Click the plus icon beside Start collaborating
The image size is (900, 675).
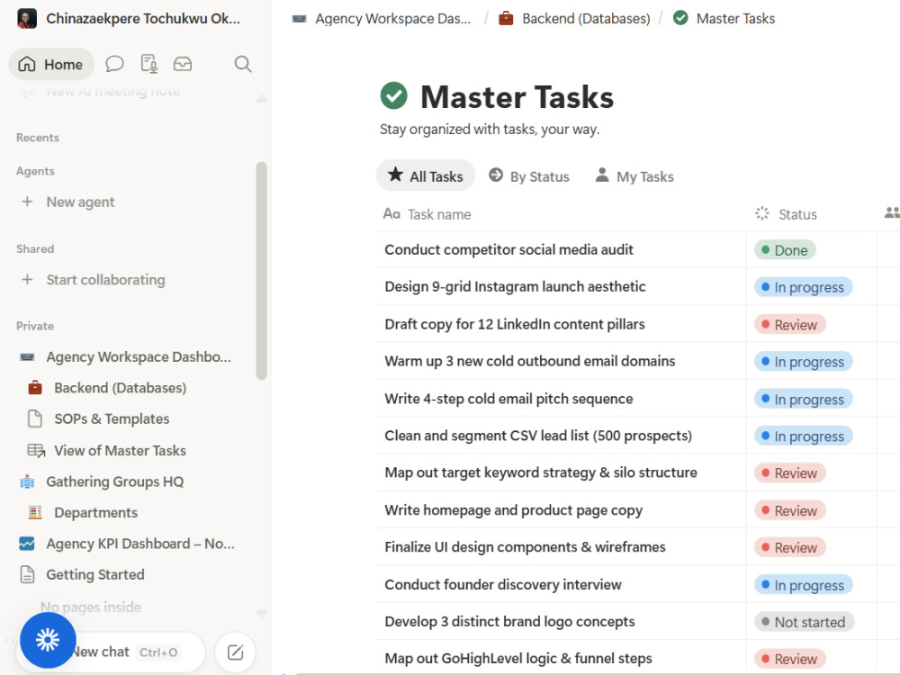(27, 280)
